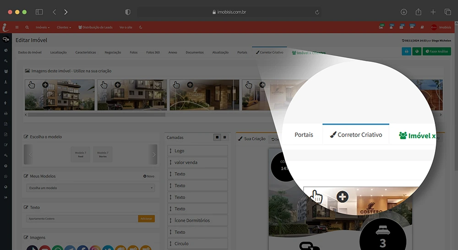Click the home icon in left sidebar
Screen dimensions: 458x250
[x=6, y=92]
